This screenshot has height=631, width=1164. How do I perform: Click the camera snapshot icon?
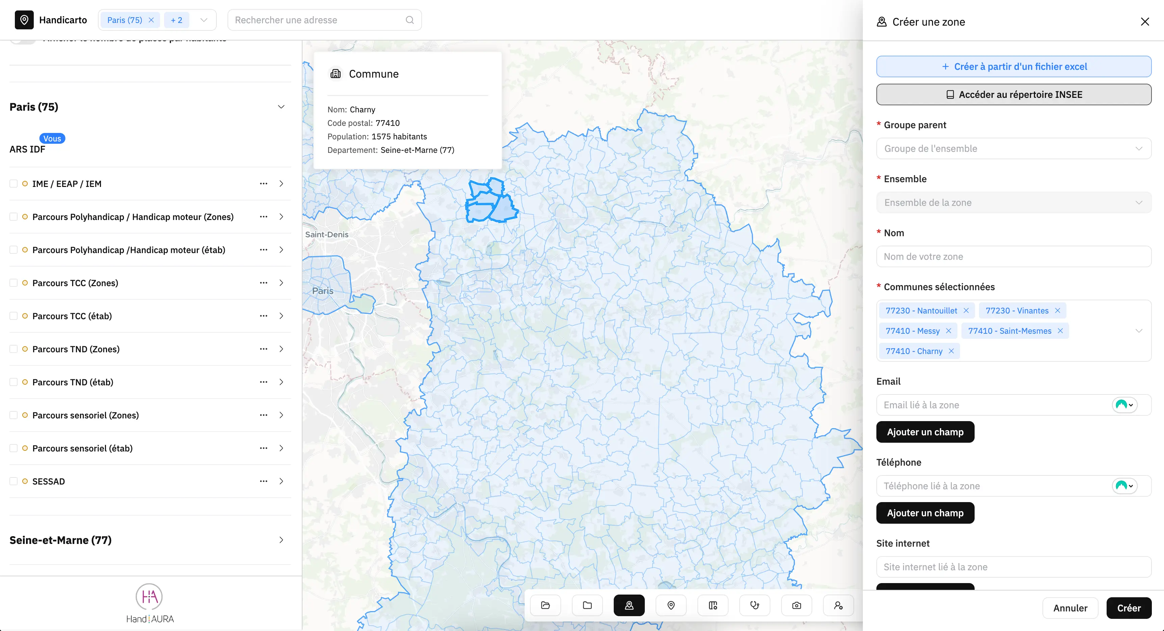[797, 605]
